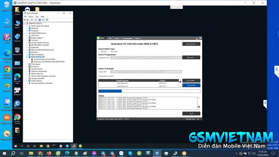Click Select Port button in QFIL
This screenshot has width=279, height=157.
[x=191, y=44]
